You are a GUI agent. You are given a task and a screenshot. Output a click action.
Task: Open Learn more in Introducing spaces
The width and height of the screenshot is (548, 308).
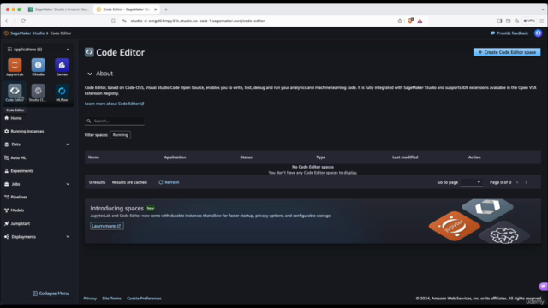coord(106,226)
